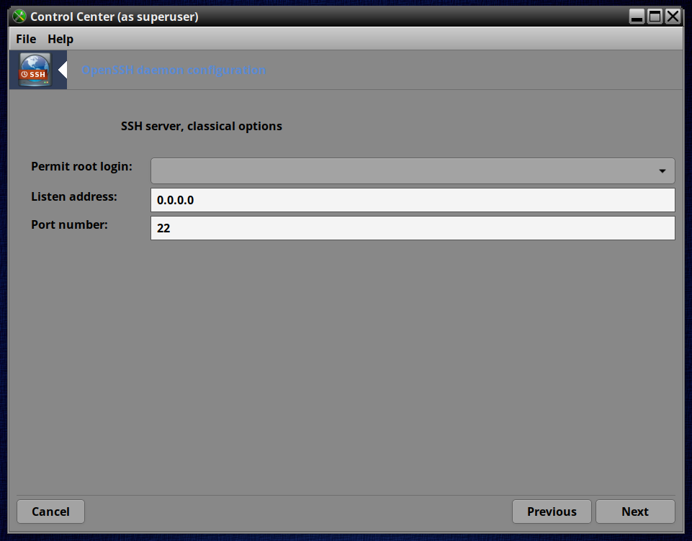Click the Port number input field
Viewport: 692px width, 541px height.
(x=413, y=228)
